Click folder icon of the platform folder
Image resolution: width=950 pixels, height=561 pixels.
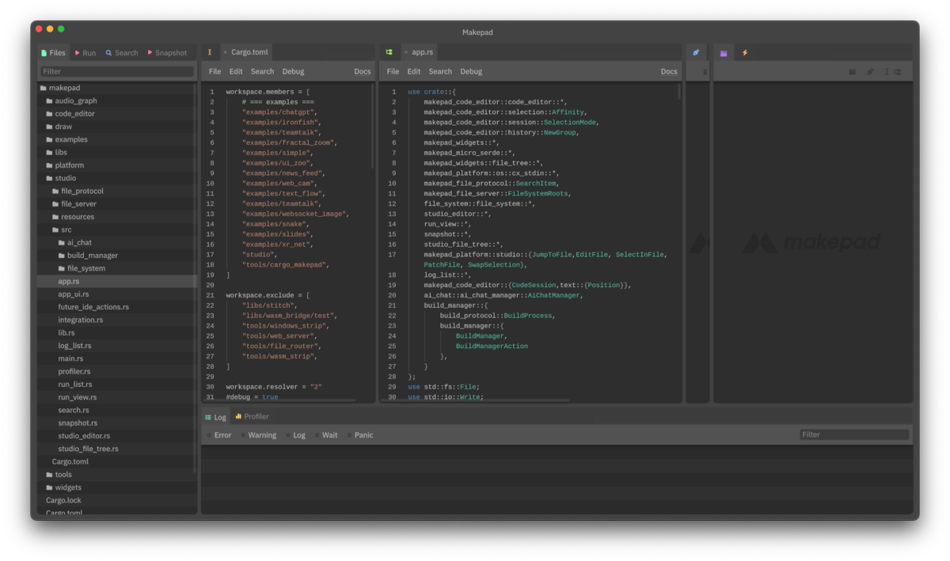click(49, 165)
